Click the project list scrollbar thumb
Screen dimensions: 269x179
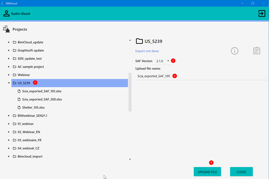(x=130, y=92)
